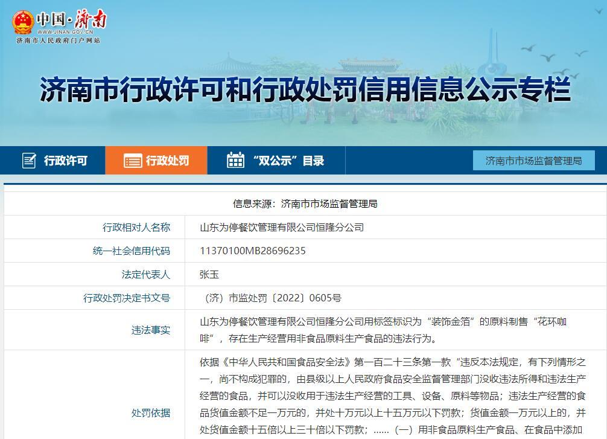Image resolution: width=607 pixels, height=439 pixels.
Task: Click the 行政处罚决定书文号 label
Action: pos(127,298)
